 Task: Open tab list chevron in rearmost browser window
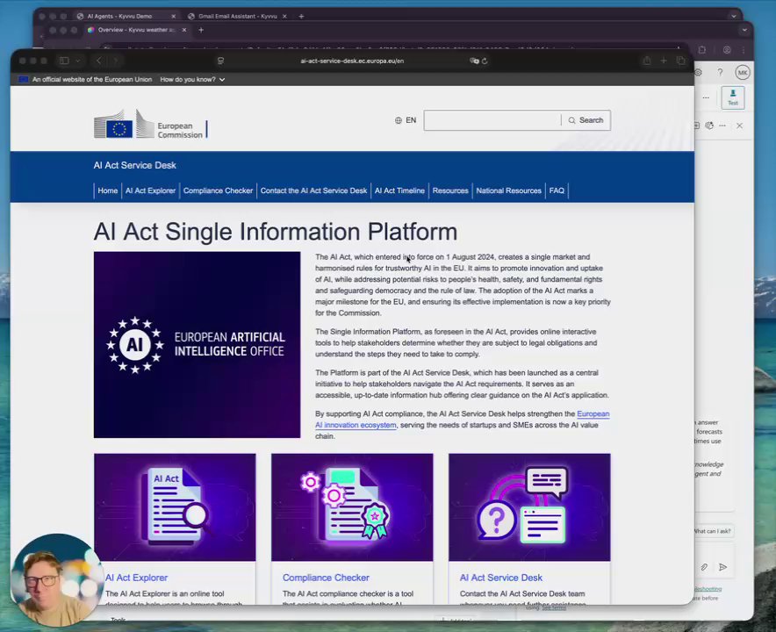pos(734,17)
